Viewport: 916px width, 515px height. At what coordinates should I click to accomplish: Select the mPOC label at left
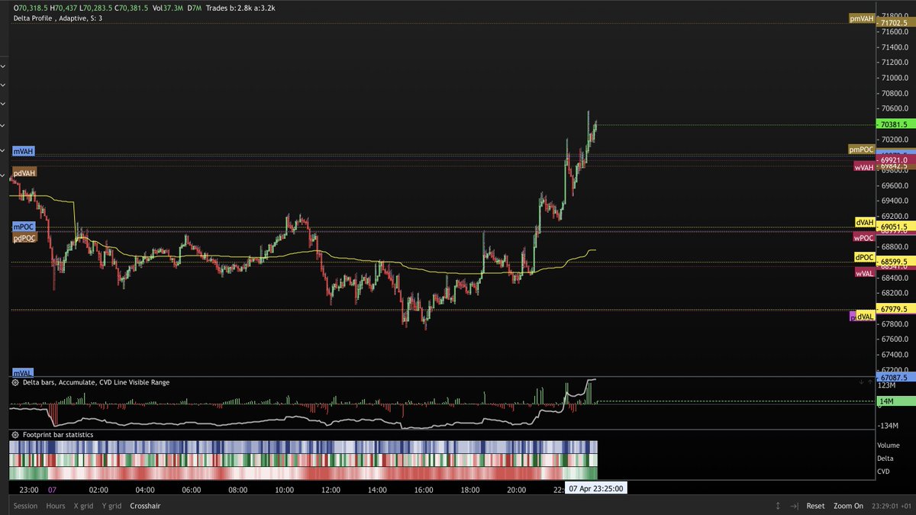pos(23,227)
